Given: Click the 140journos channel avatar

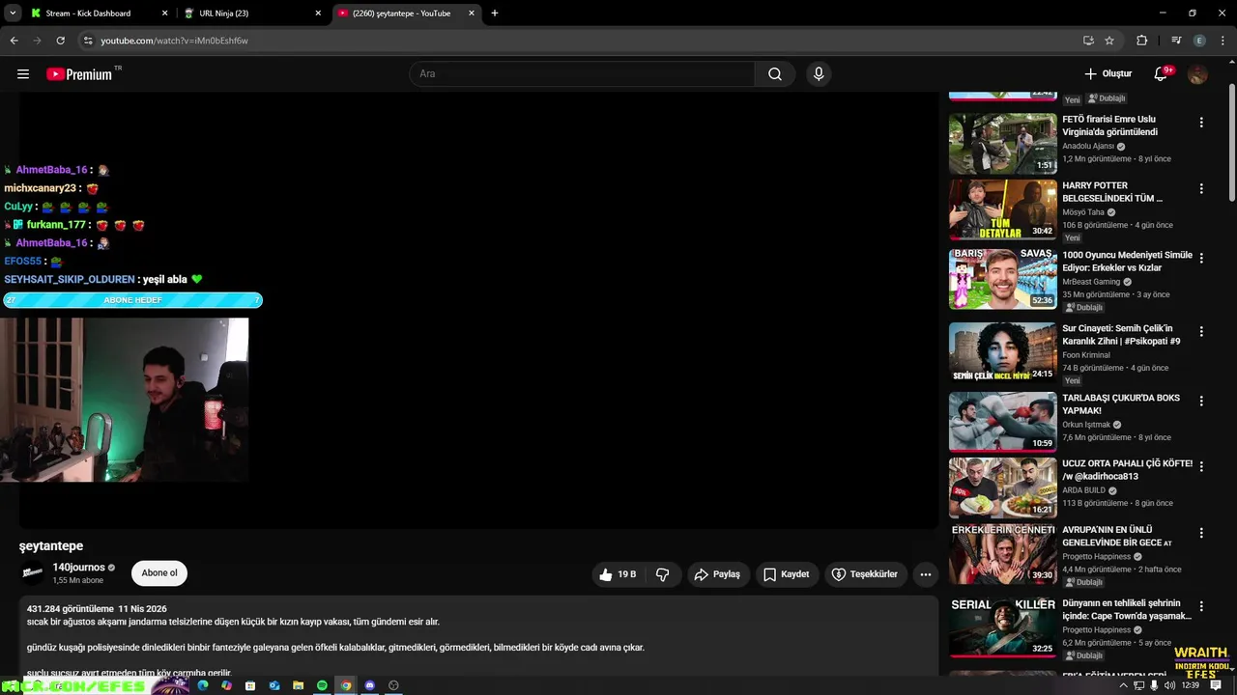Looking at the screenshot, I should click(33, 573).
